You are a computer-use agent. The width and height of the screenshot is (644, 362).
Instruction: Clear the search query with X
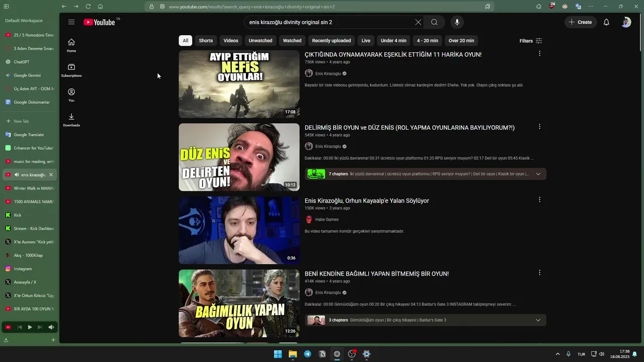(x=418, y=22)
